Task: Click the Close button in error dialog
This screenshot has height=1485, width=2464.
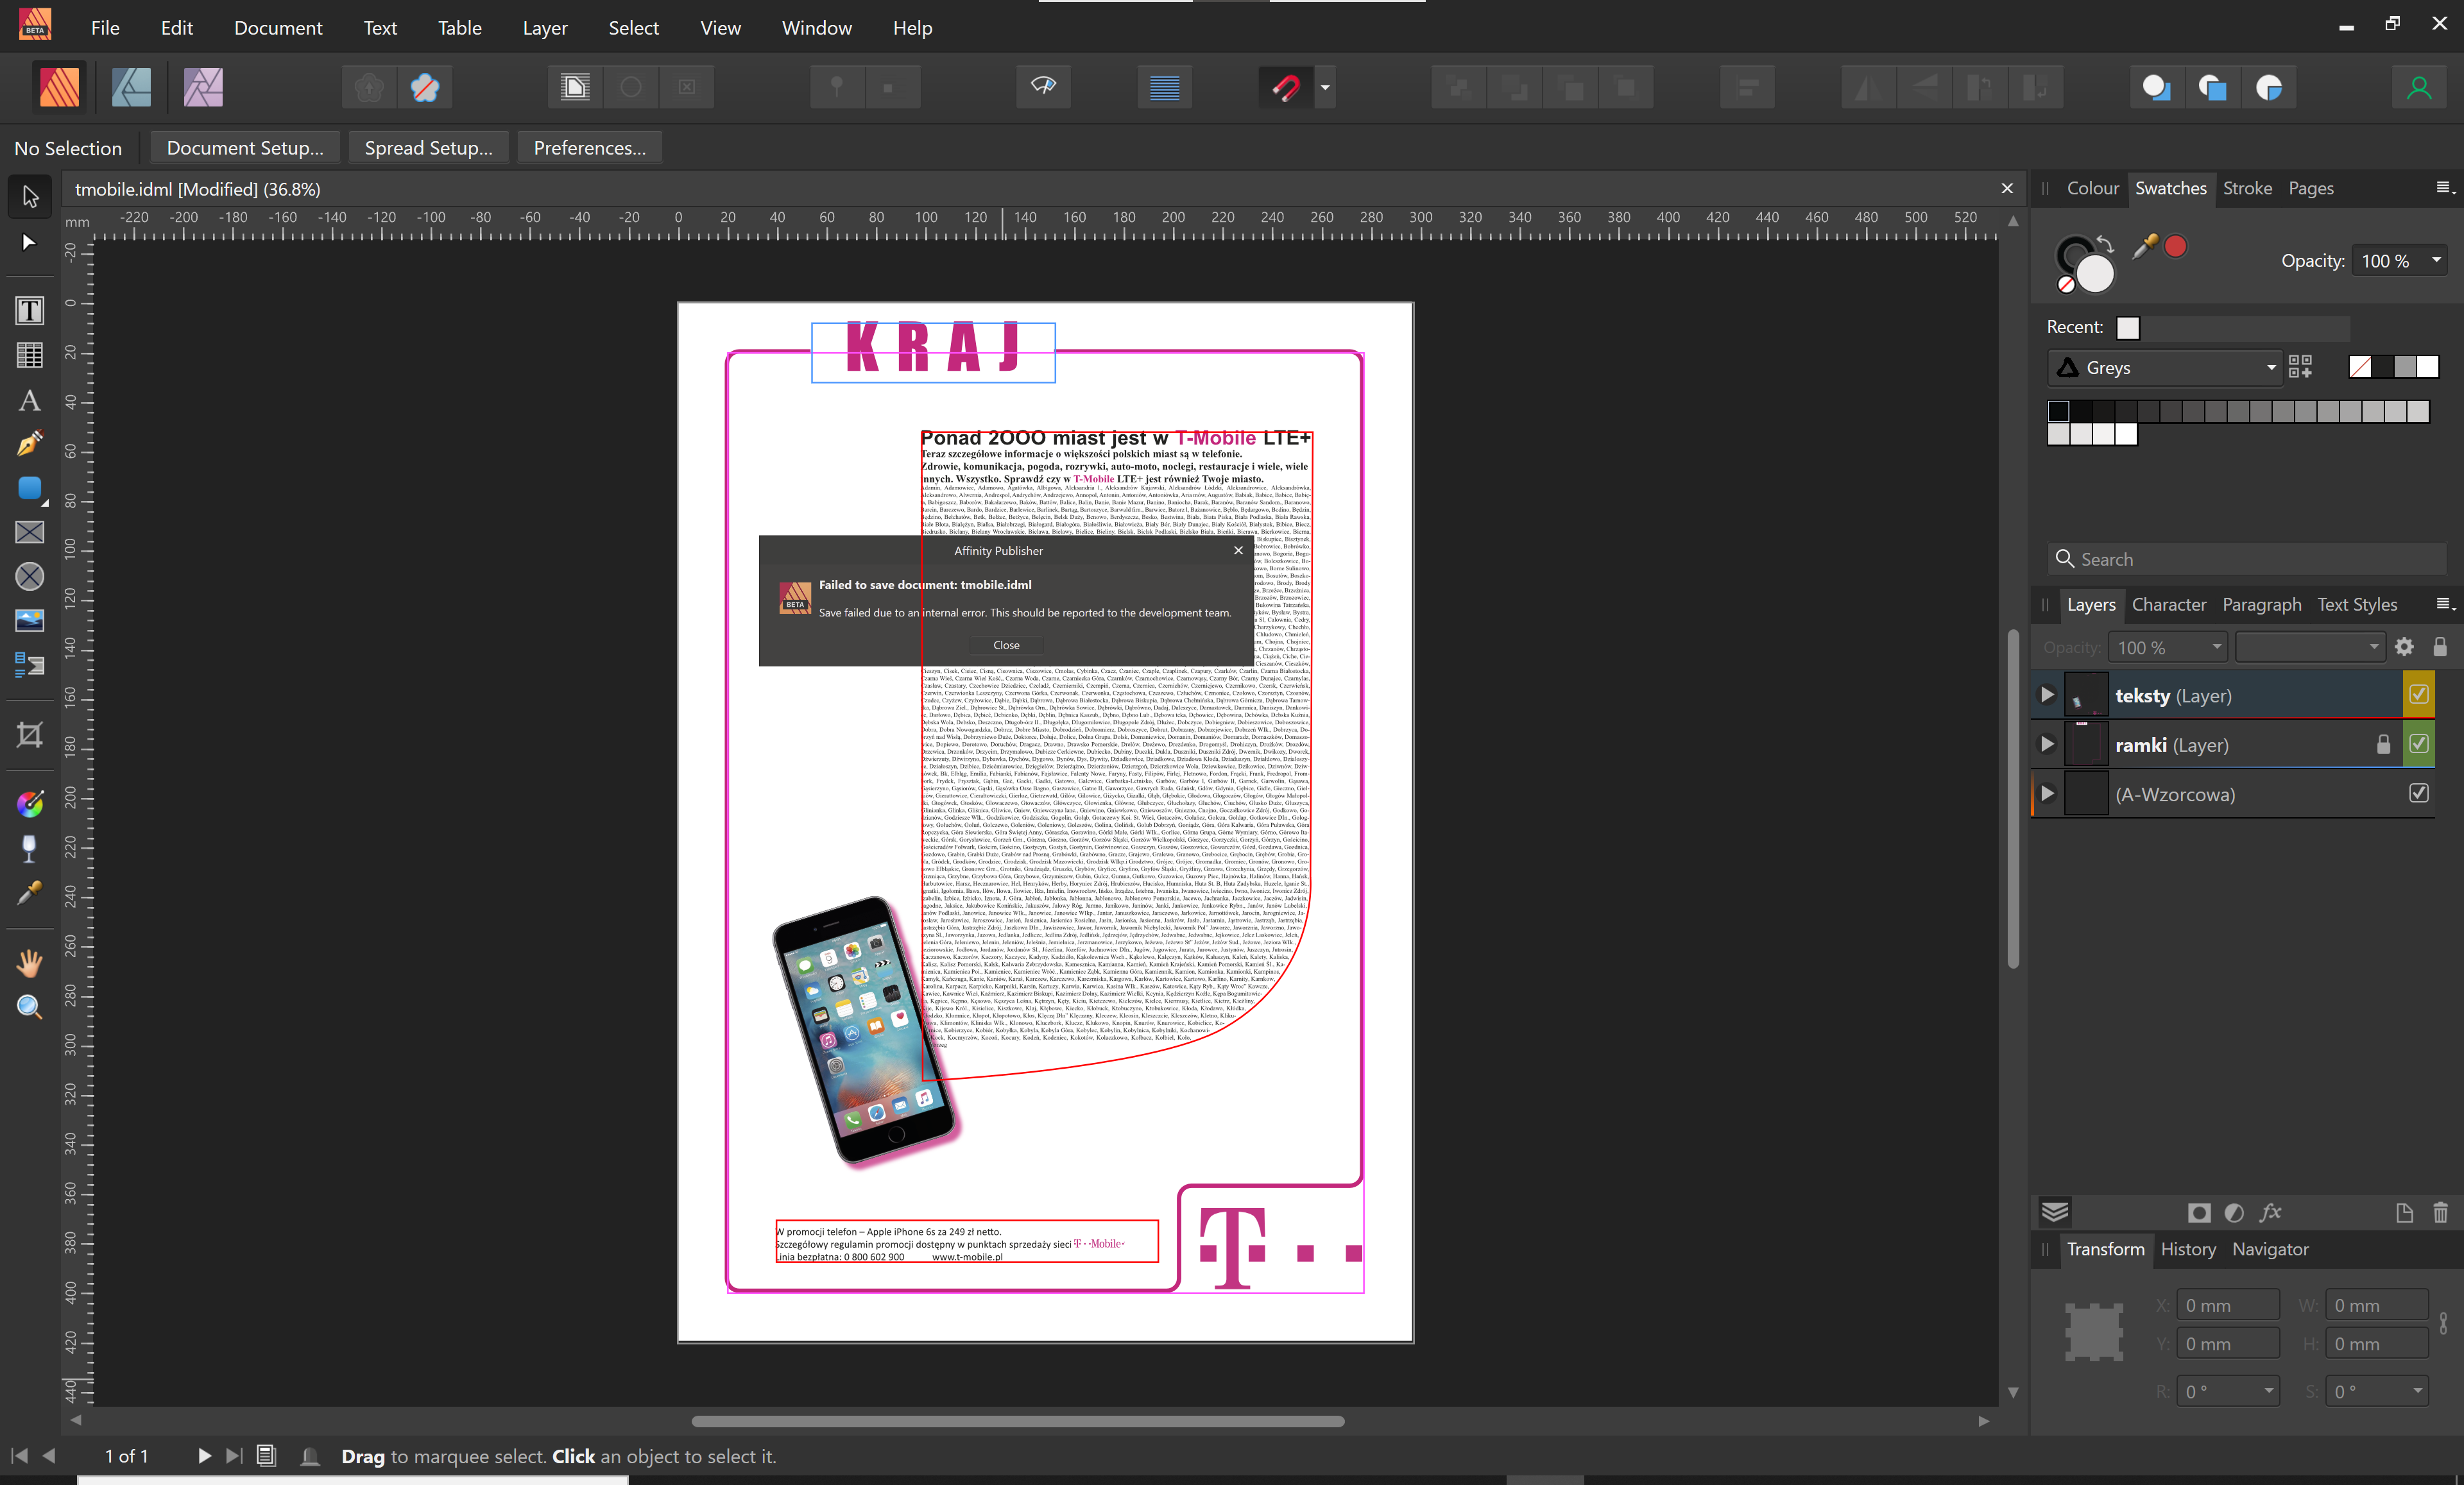Action: pos(1006,645)
